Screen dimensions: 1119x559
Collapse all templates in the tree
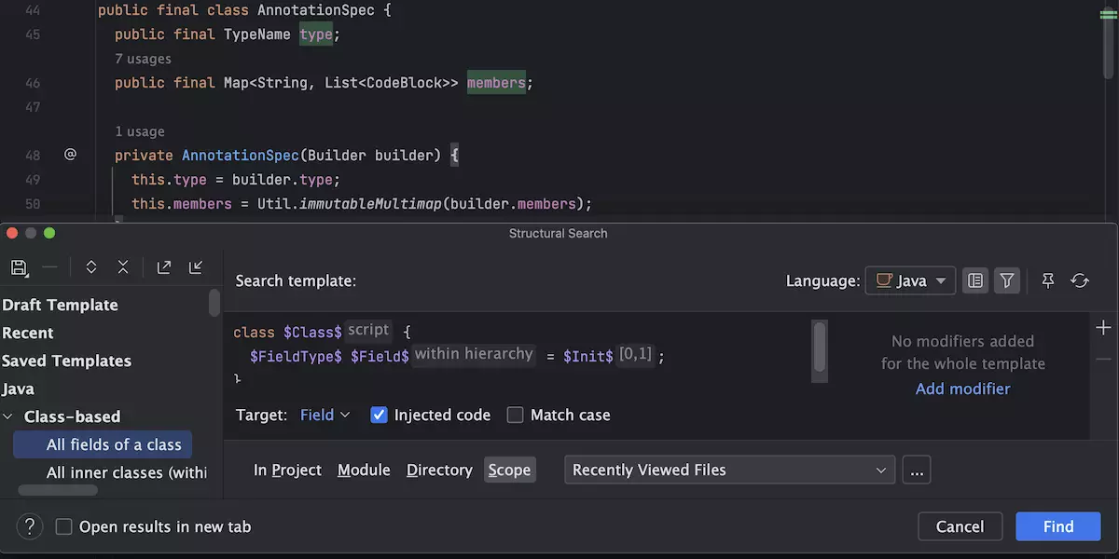click(123, 267)
